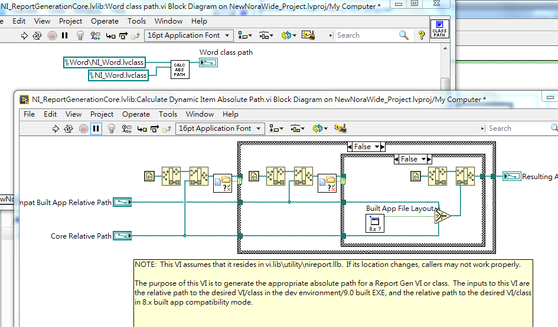The image size is (558, 327).
Task: Open Tools menu in Word class path window
Action: pos(136,21)
